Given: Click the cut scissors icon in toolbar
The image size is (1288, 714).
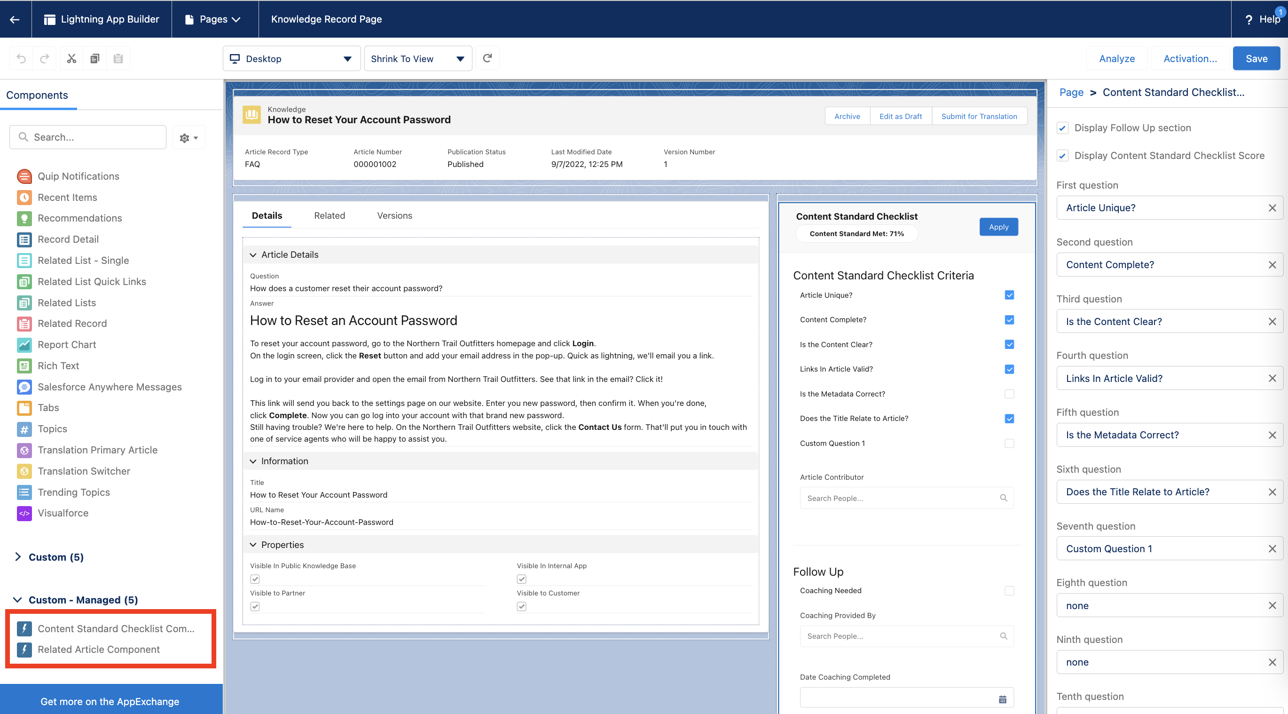Looking at the screenshot, I should [x=71, y=58].
